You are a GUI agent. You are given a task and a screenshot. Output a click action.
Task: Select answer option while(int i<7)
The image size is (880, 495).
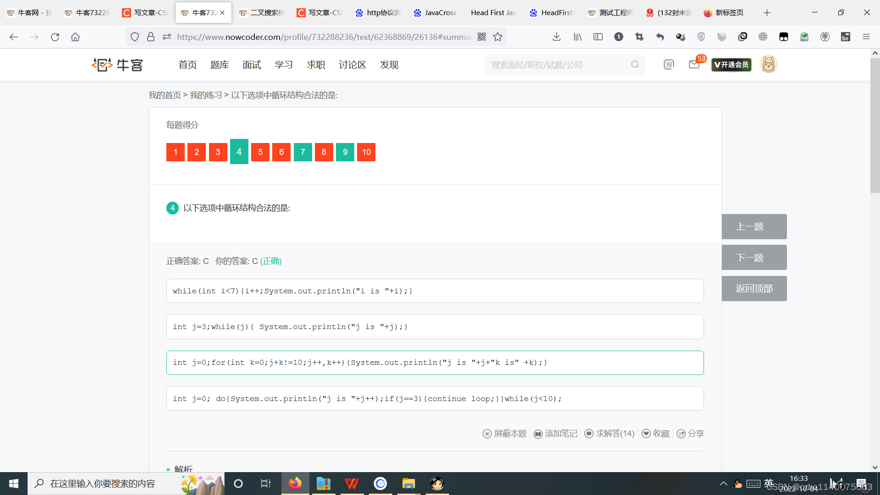pos(435,291)
